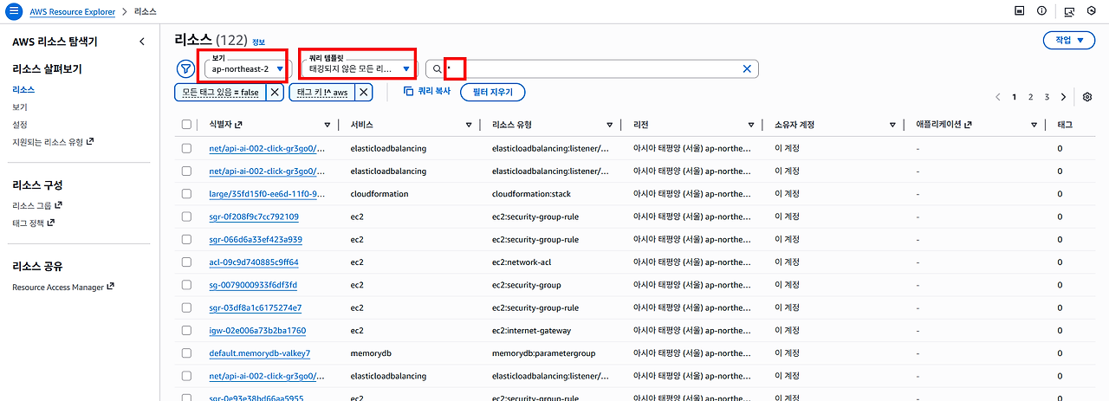Open 설정 in the side navigation
The width and height of the screenshot is (1109, 401).
20,125
